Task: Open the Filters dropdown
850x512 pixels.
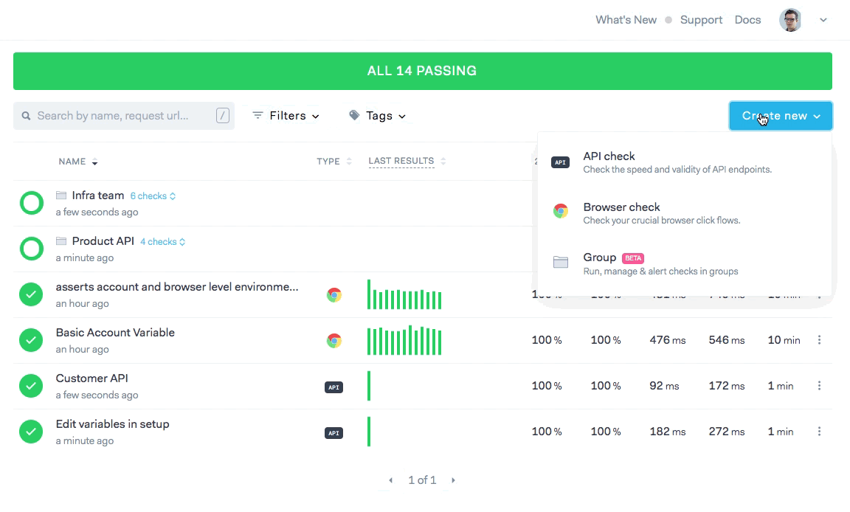Action: click(286, 116)
